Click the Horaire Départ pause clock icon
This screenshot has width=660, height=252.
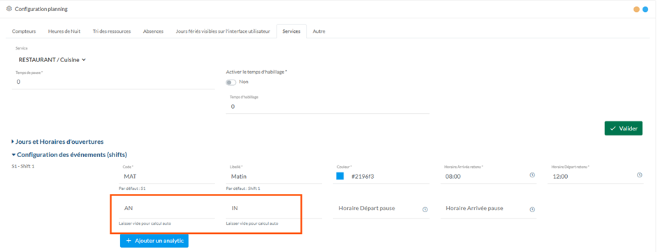[425, 209]
